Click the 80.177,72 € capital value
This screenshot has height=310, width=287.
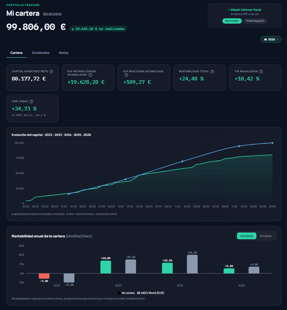pos(29,79)
